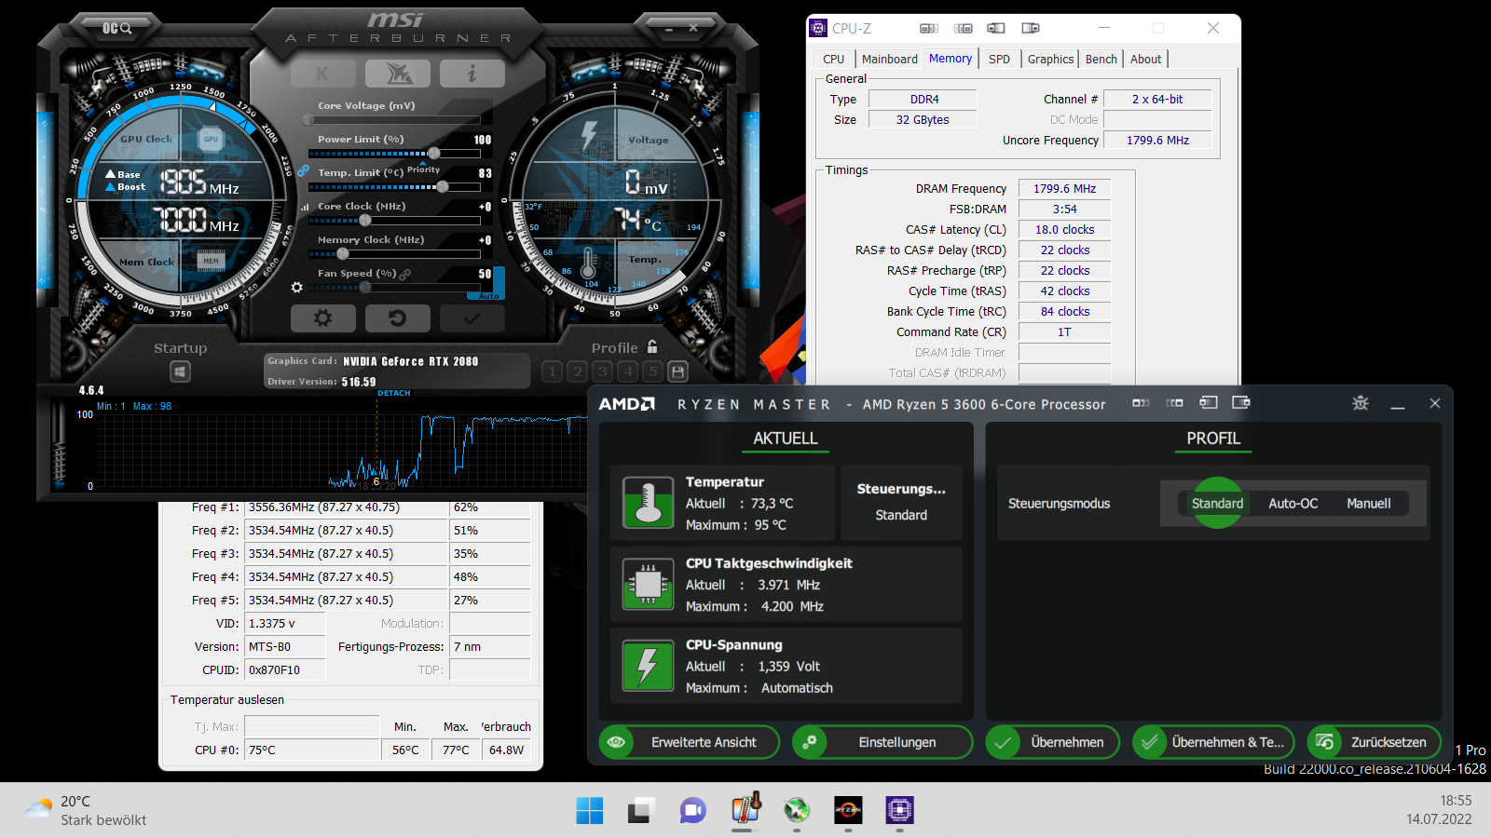Click the Core Clock slider handle

pos(365,221)
